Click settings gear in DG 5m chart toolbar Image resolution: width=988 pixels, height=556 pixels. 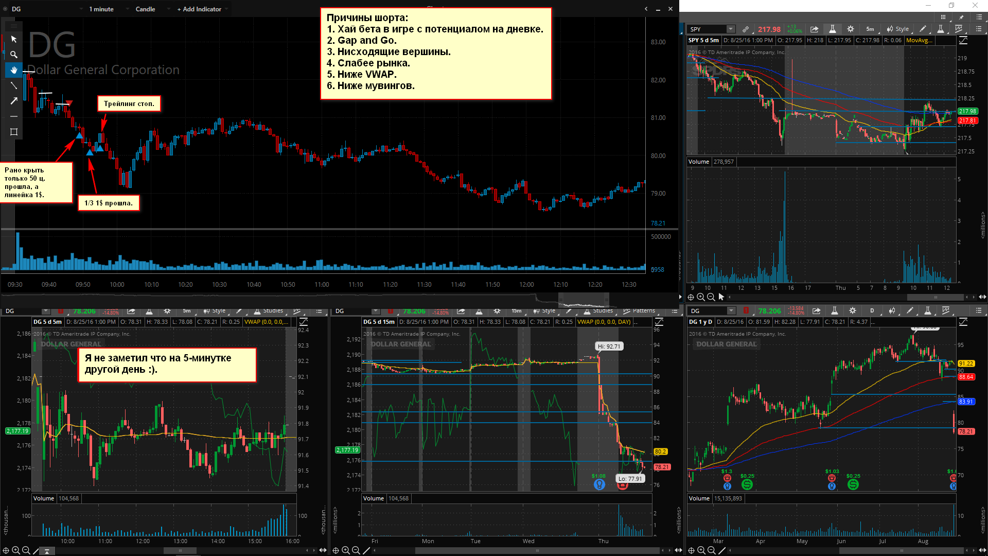(167, 311)
